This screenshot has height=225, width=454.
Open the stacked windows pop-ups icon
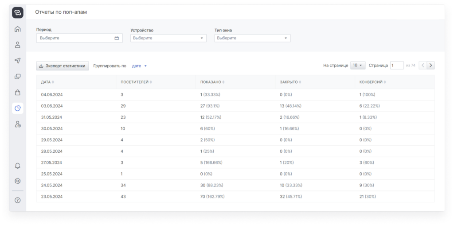18,76
